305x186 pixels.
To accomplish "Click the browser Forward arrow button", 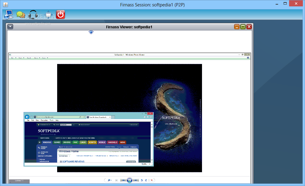I will click(31, 117).
